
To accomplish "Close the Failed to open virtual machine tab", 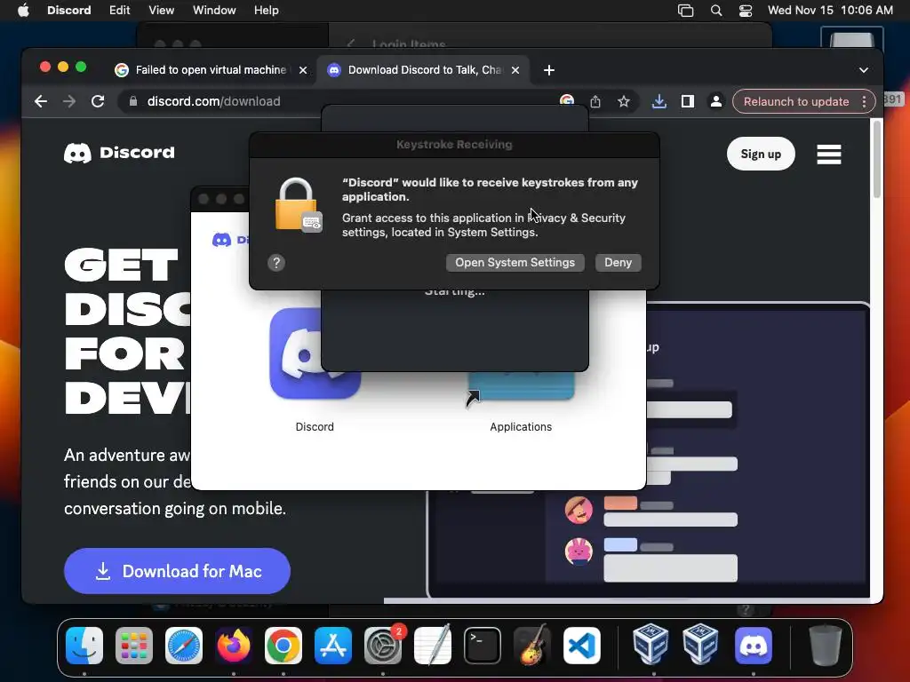I will click(x=303, y=70).
